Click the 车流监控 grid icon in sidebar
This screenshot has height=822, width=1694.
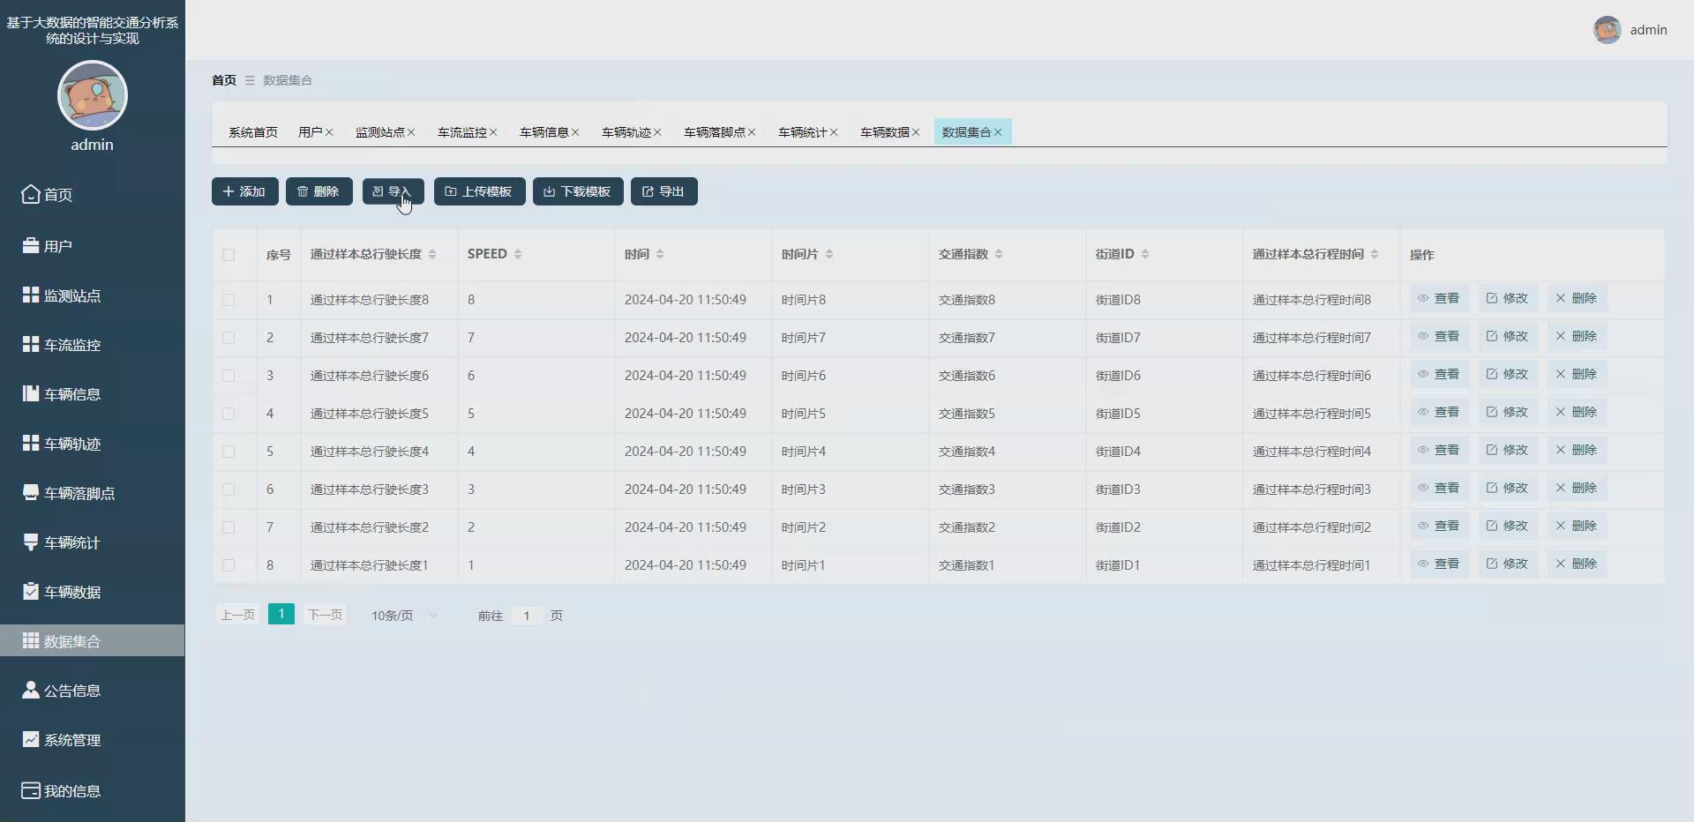tap(31, 344)
